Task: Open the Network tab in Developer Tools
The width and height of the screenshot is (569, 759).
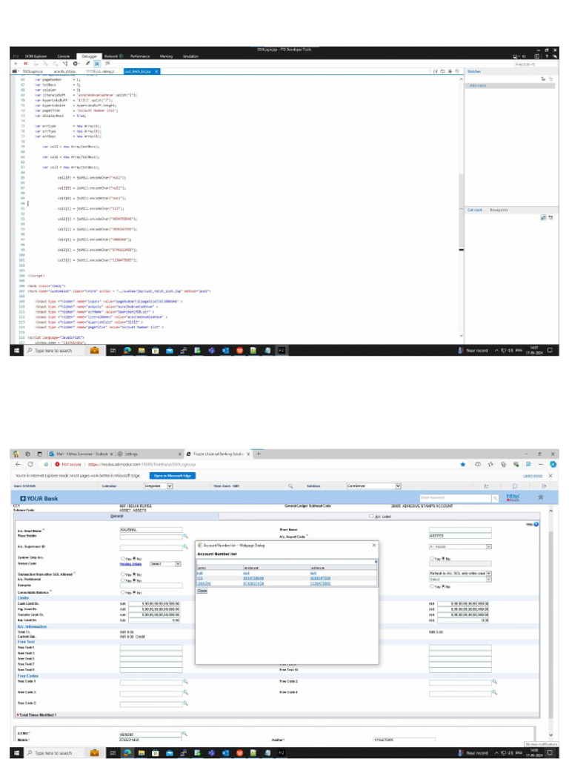Action: pos(113,56)
